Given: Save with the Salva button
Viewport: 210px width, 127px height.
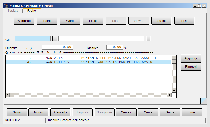Looking at the screenshot, I should (17, 112).
